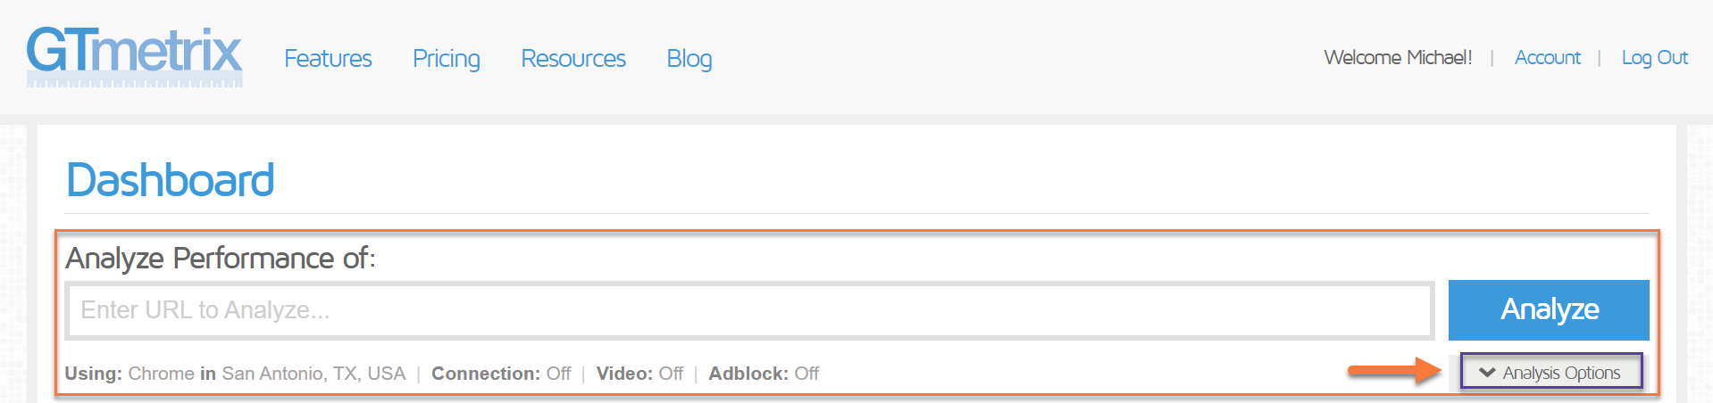Expand the Analysis Options panel
Image resolution: width=1713 pixels, height=403 pixels.
pos(1560,373)
